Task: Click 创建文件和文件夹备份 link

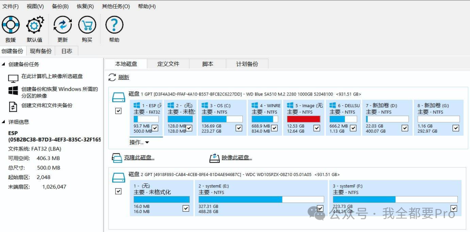Action: tap(47, 105)
